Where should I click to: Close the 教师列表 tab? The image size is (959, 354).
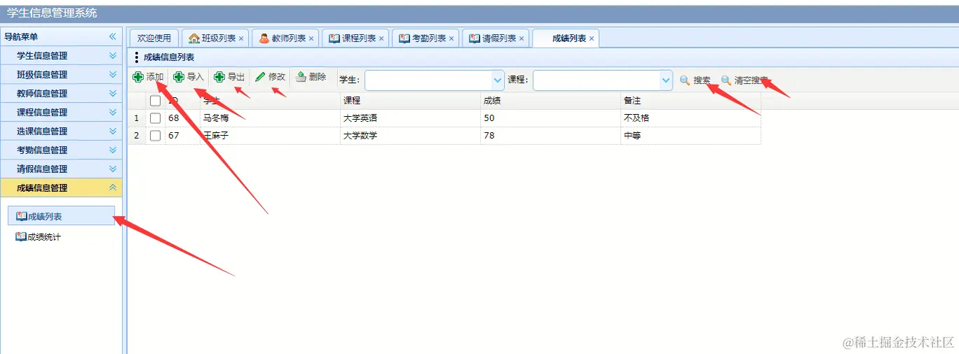point(311,39)
